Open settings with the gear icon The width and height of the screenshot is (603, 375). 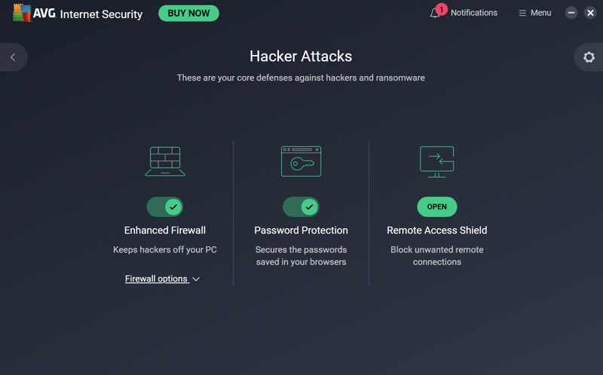click(x=589, y=57)
